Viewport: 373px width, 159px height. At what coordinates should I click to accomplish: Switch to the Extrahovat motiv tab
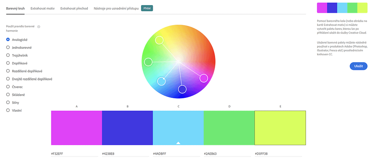click(43, 8)
